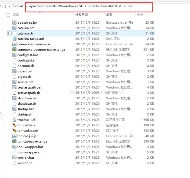Click the shutdown.bat file icon
The width and height of the screenshot is (190, 178).
pyautogui.click(x=14, y=98)
